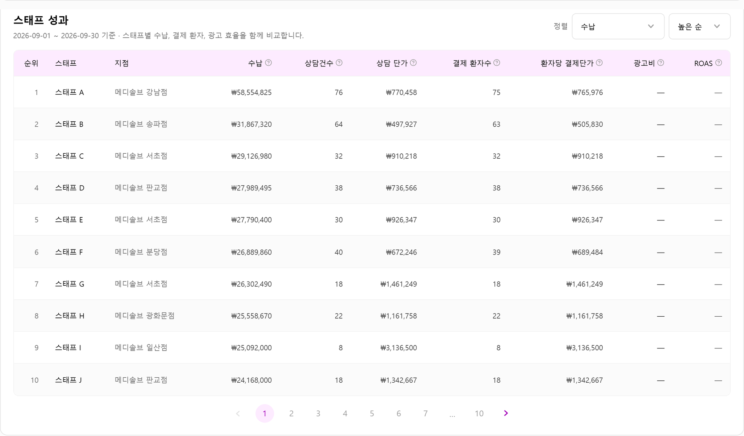Go to next page with right arrow
The image size is (744, 436).
click(506, 413)
